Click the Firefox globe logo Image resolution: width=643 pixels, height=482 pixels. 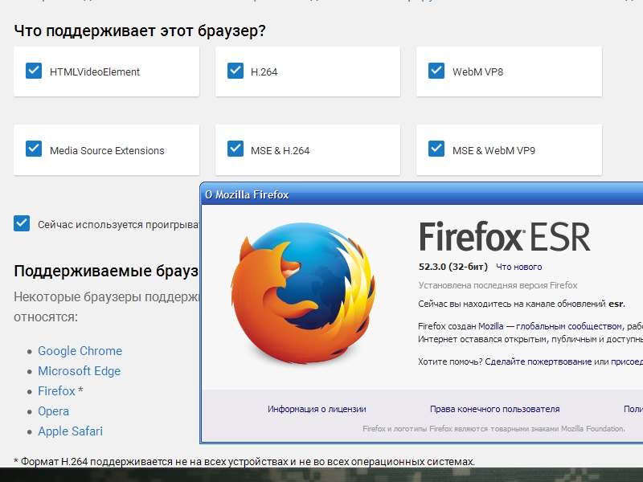[x=303, y=292]
